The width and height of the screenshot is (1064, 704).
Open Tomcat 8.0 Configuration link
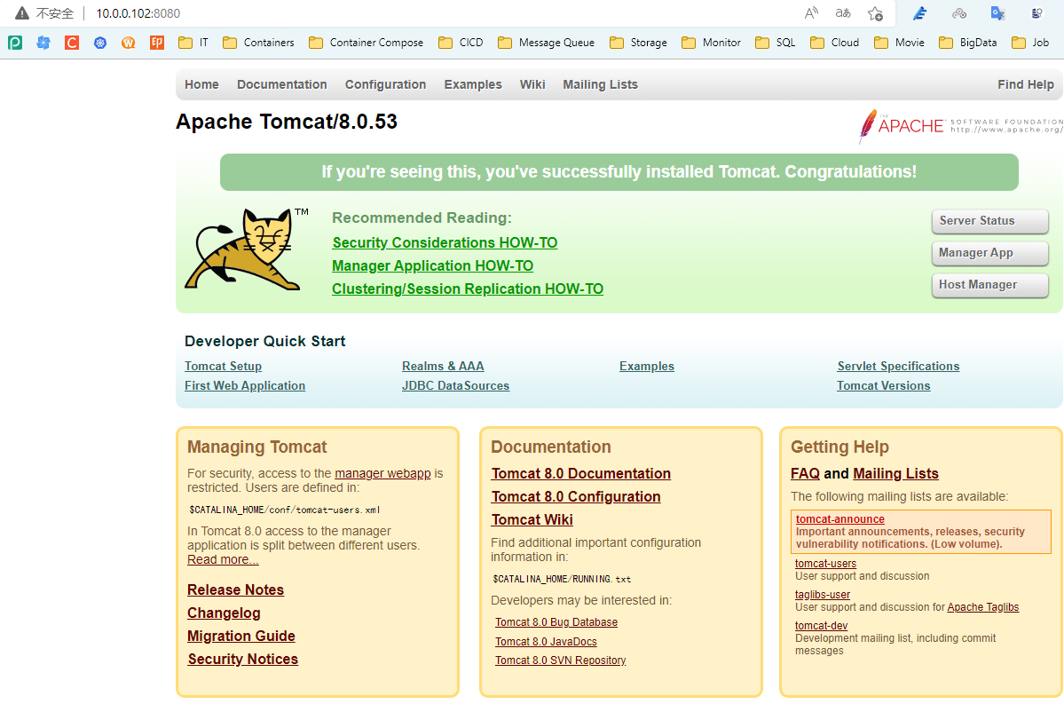[576, 497]
